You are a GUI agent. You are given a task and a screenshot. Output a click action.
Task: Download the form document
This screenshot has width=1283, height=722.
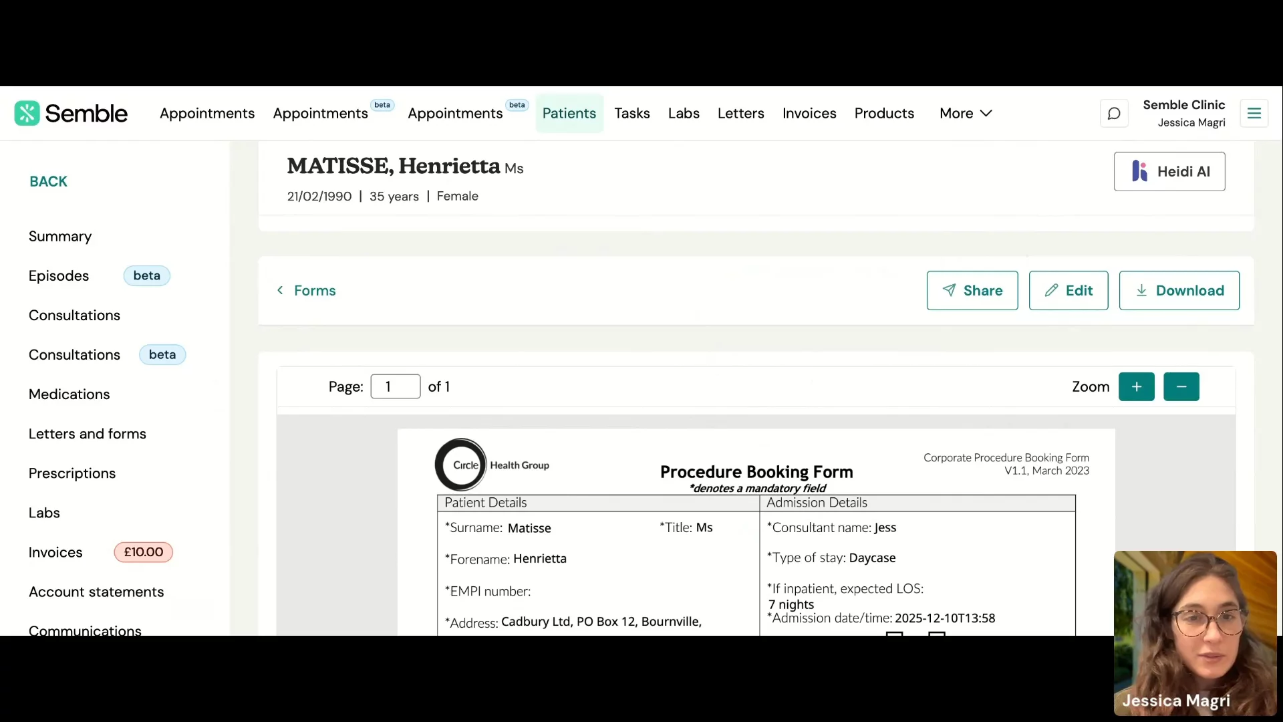pyautogui.click(x=1179, y=290)
